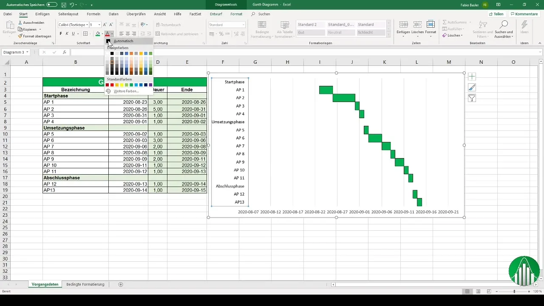The height and width of the screenshot is (306, 544).
Task: Select column header N
Action: [x=481, y=62]
